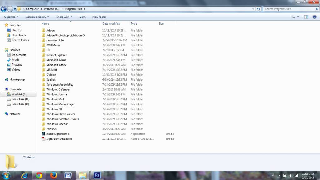This screenshot has height=180, width=320.
Task: Select Computer in navigation pane
Action: tap(16, 89)
